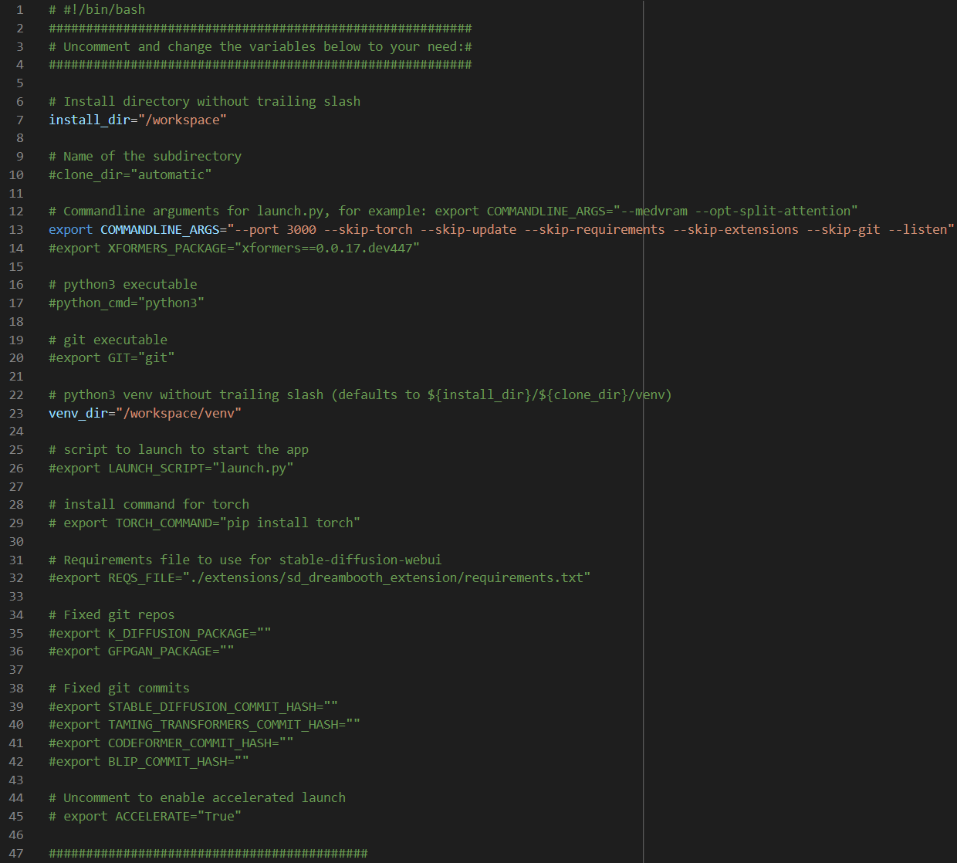Click the commented XFORMERS_PACKAGE line
The image size is (957, 863).
[x=234, y=248]
